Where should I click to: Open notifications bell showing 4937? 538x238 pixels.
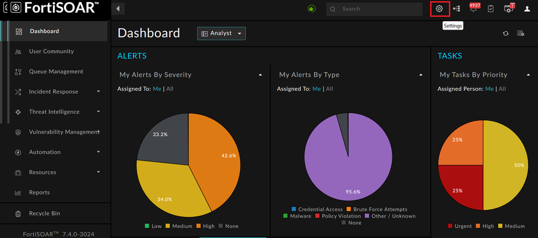pos(474,8)
